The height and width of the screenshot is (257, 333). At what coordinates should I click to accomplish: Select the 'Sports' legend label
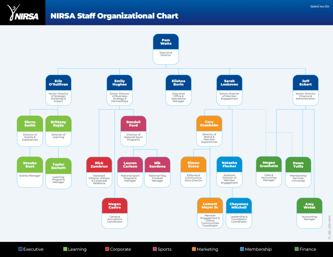165,249
